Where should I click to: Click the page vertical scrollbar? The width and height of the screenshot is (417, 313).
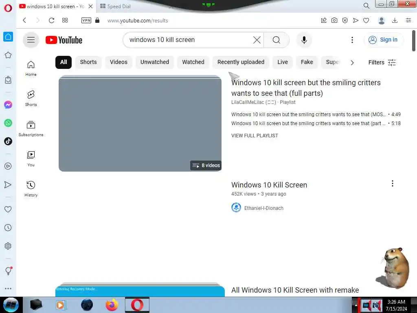point(414,41)
